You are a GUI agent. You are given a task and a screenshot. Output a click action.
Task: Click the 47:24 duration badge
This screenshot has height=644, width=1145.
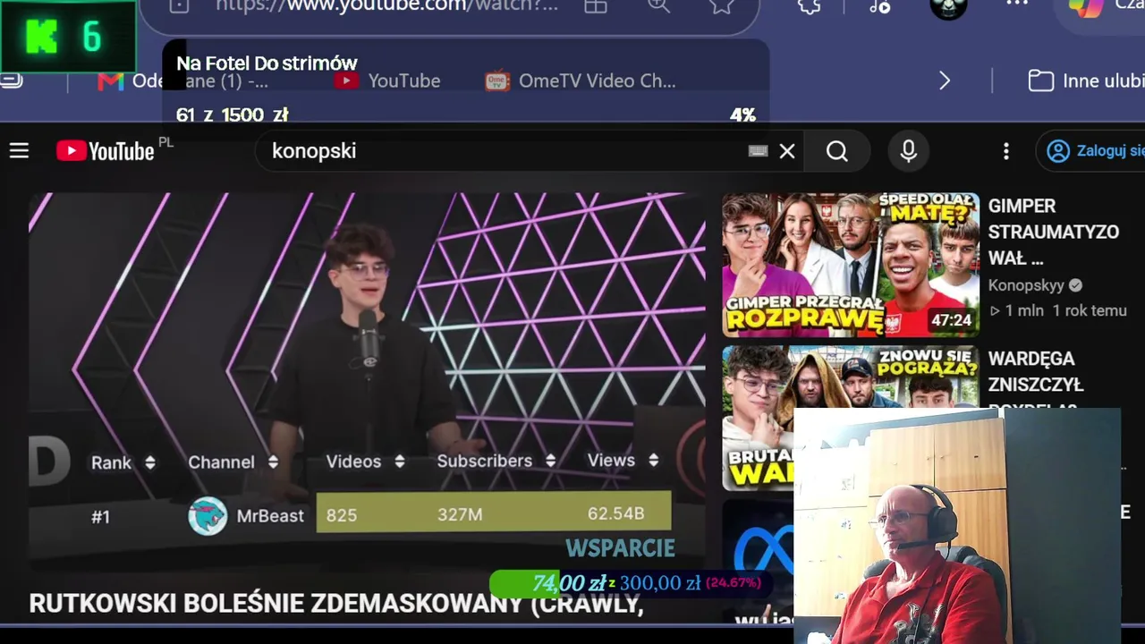coord(951,320)
